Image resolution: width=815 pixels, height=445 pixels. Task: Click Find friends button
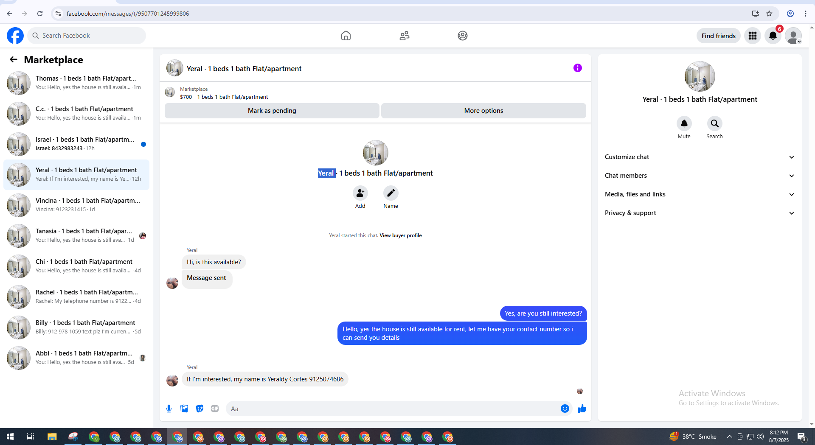[718, 36]
